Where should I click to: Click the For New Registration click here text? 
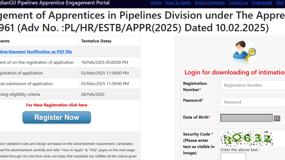point(56,105)
